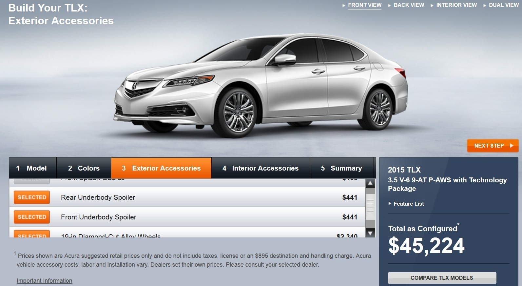
Task: Switch to step 2 Colors tab
Action: click(x=84, y=168)
